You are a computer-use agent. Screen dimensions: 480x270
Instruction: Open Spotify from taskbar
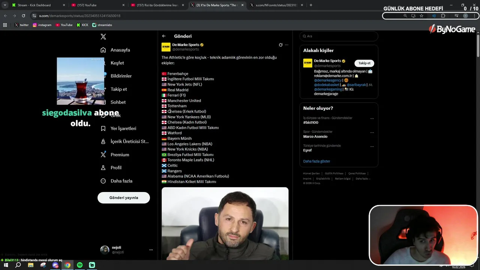coord(80,265)
